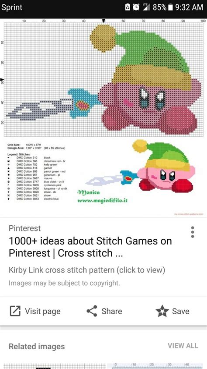The image size is (207, 369).
Task: Tap the Pinterest source name
Action: click(x=24, y=228)
